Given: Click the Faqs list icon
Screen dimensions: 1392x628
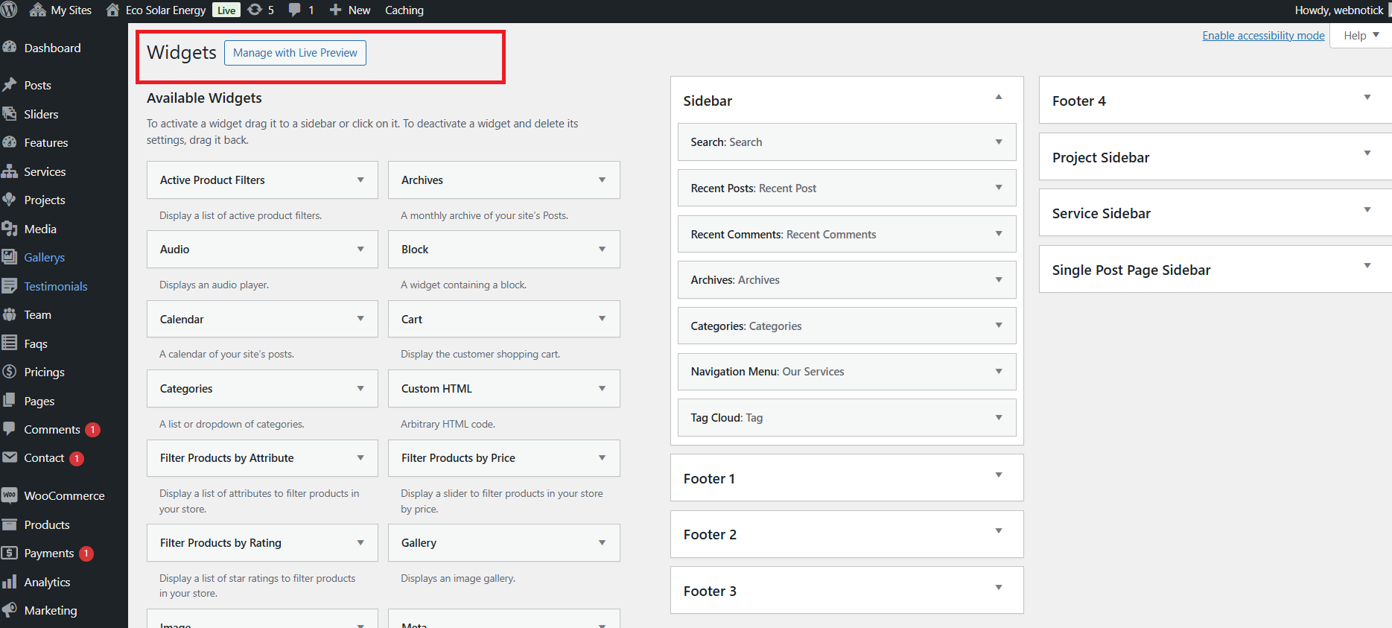Looking at the screenshot, I should [x=10, y=343].
